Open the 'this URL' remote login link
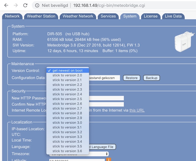 [x=137, y=110]
